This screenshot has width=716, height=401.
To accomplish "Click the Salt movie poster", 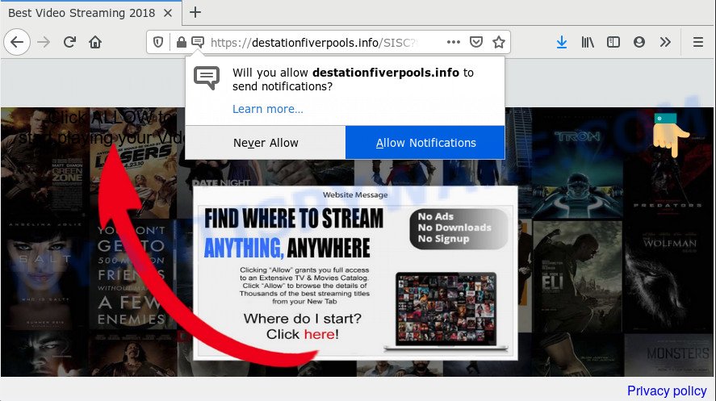I will (44, 274).
